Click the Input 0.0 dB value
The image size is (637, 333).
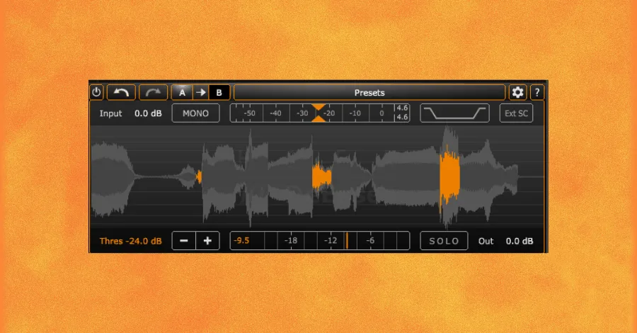coord(149,113)
